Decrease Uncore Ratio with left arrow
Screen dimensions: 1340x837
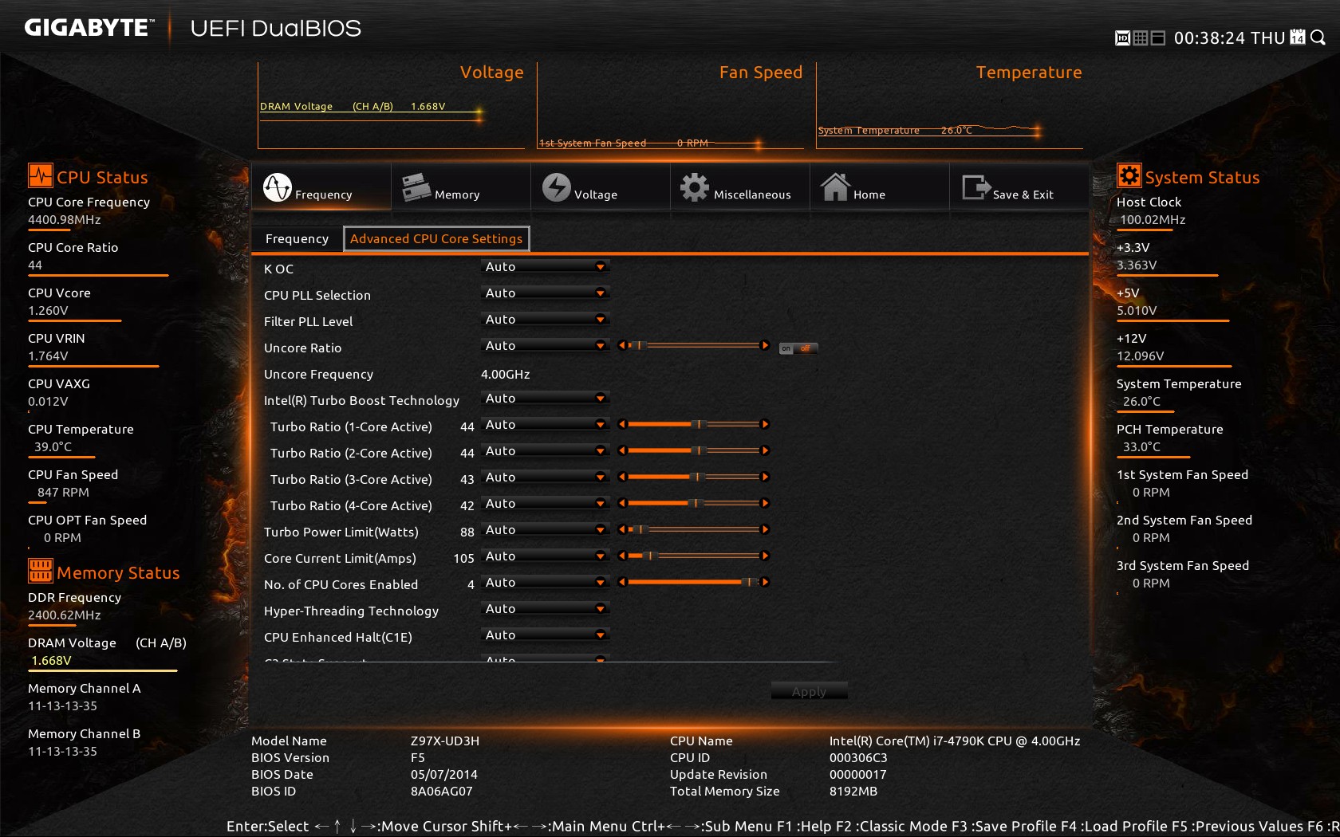point(622,345)
